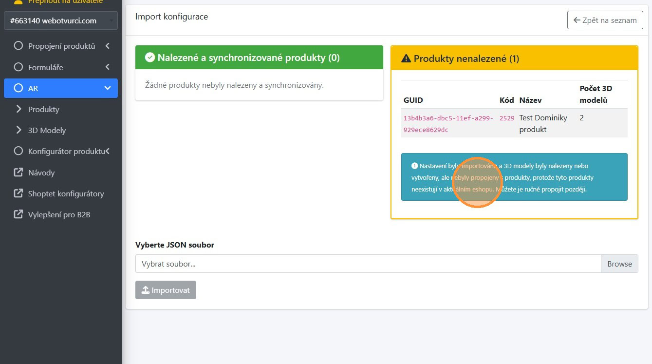Click the GUID column header
The height and width of the screenshot is (364, 652).
click(x=413, y=100)
